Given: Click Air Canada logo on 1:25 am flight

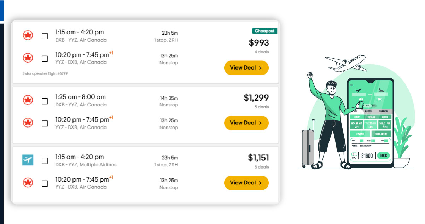Looking at the screenshot, I should [x=28, y=100].
